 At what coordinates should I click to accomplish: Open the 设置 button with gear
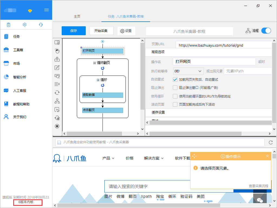126,31
